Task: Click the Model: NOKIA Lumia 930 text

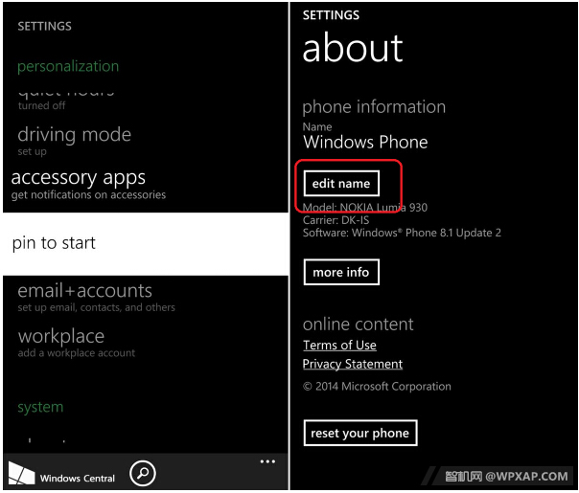Action: [365, 208]
